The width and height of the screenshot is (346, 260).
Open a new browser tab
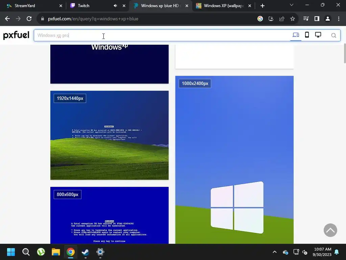point(262,6)
